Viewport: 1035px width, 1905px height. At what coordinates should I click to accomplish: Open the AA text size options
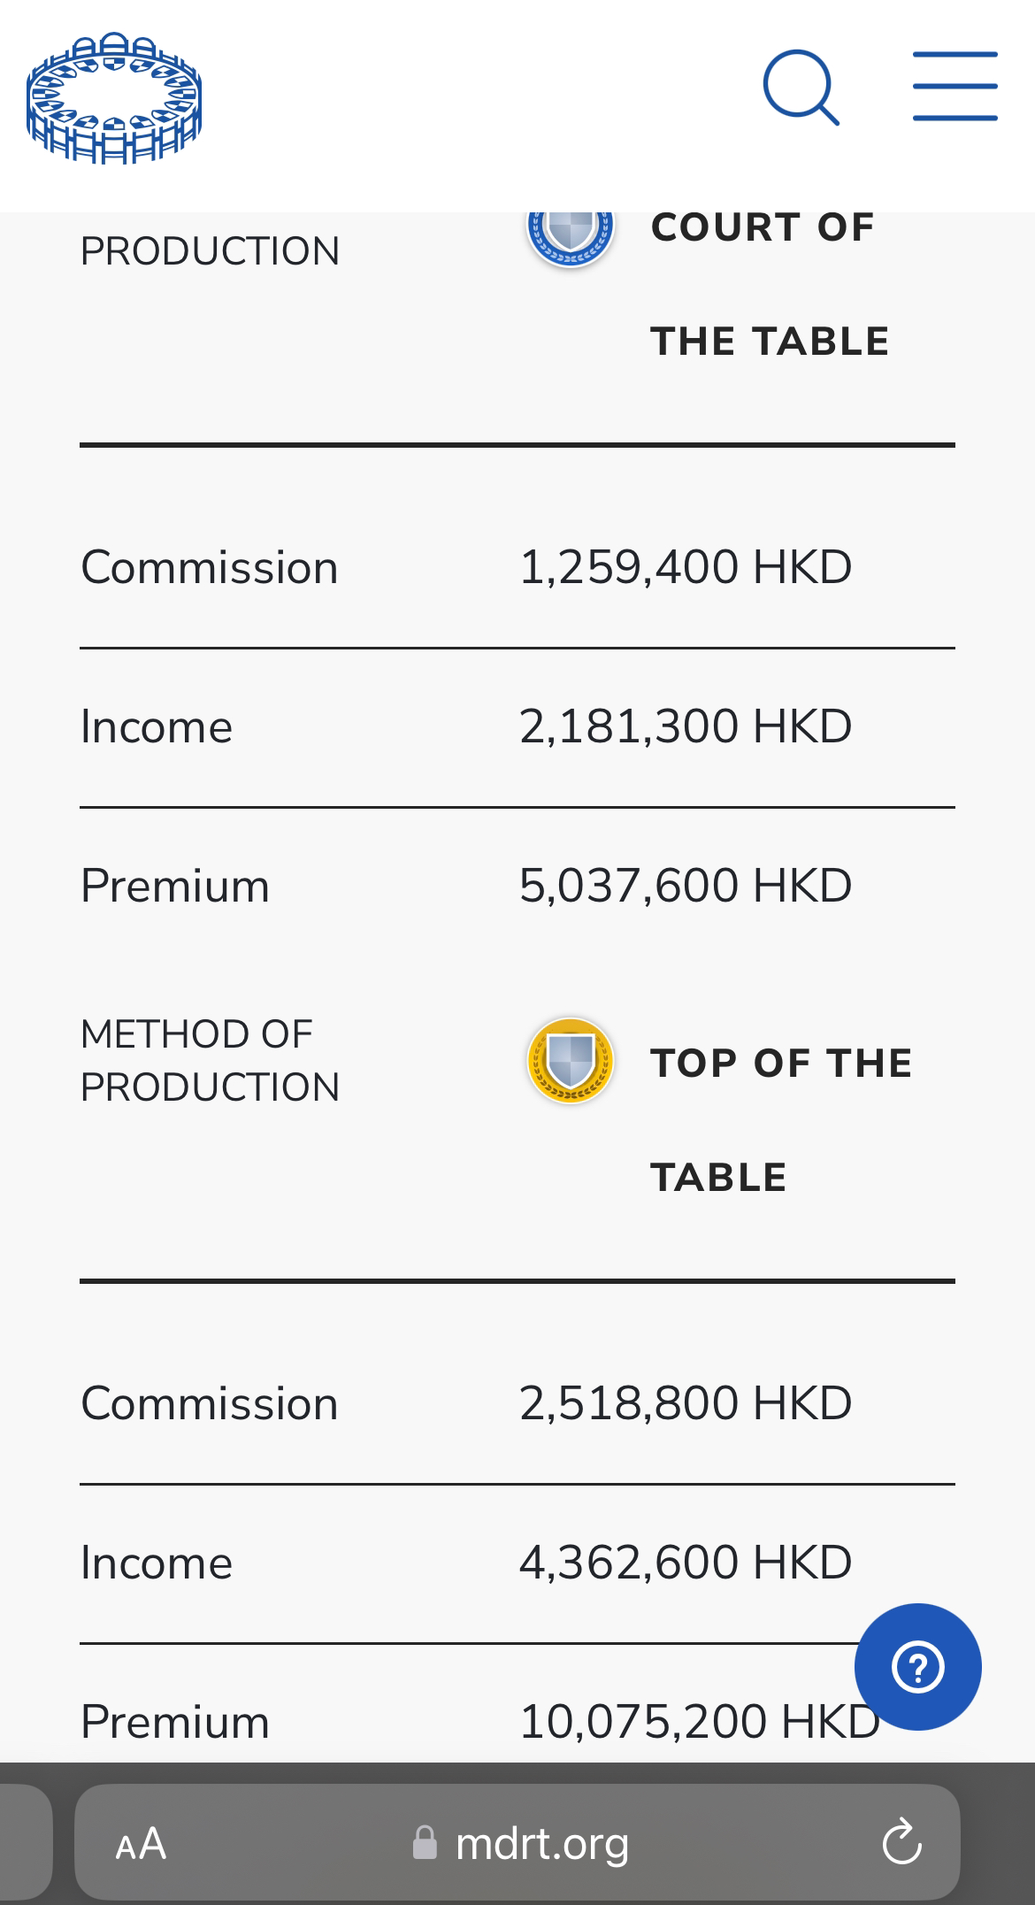pyautogui.click(x=141, y=1844)
